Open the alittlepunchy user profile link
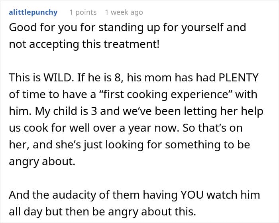Image resolution: width=279 pixels, height=223 pixels. (33, 12)
